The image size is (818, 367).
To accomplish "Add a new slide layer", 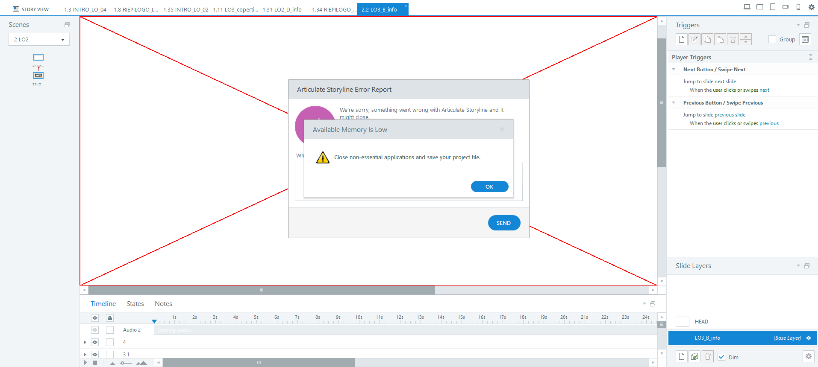I will [682, 356].
